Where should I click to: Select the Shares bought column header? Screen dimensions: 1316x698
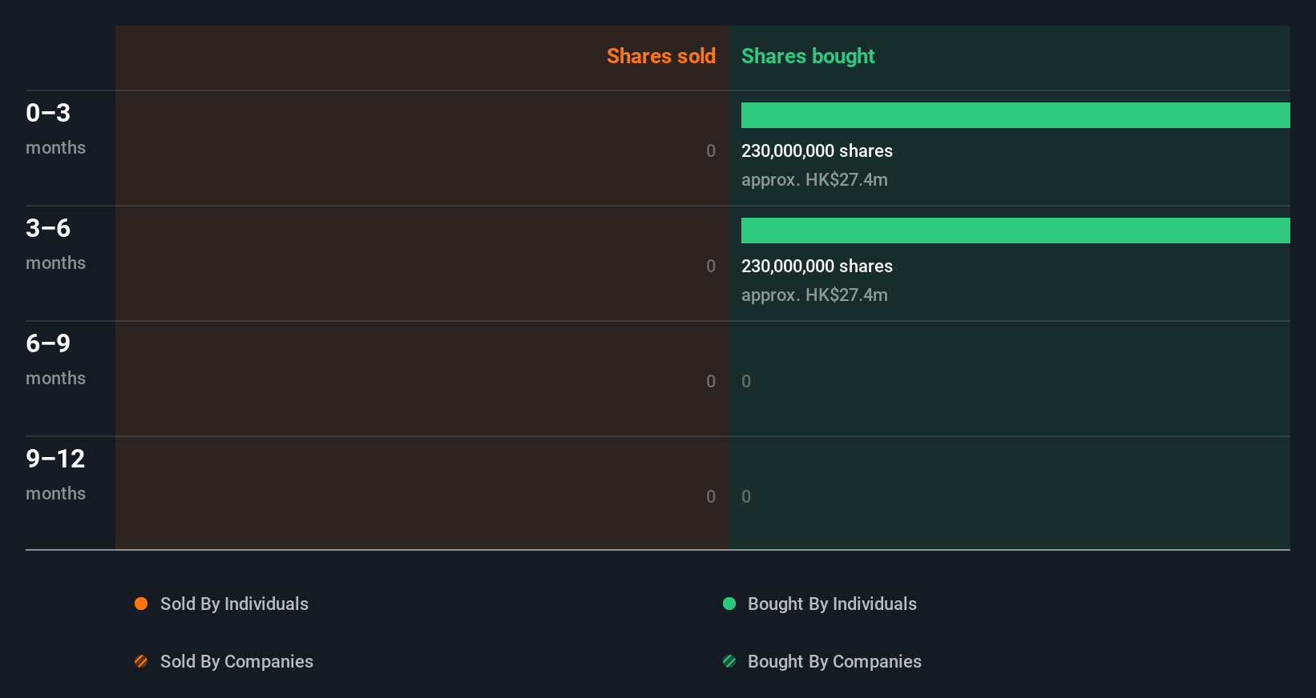click(808, 56)
